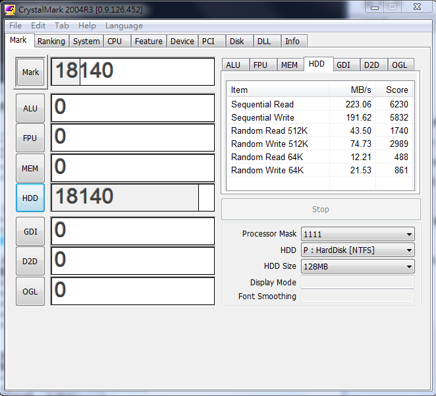
Task: Open the Language menu
Action: click(x=124, y=26)
